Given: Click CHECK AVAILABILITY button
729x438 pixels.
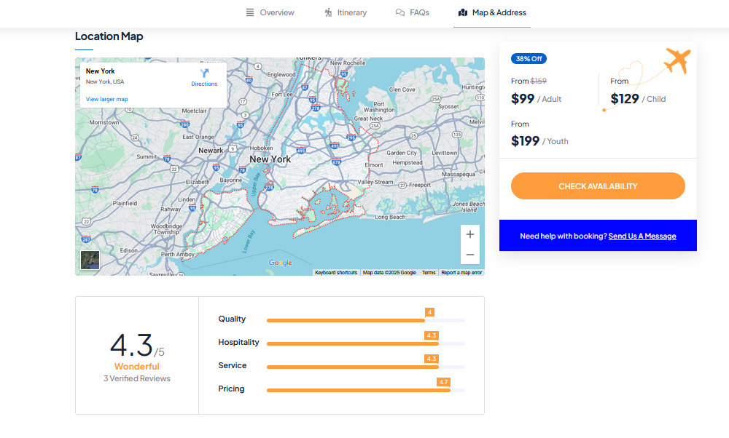Looking at the screenshot, I should pyautogui.click(x=598, y=186).
